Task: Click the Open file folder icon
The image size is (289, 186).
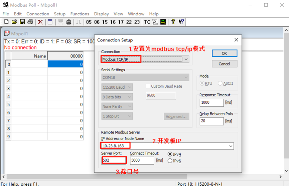Action: coord(14,22)
